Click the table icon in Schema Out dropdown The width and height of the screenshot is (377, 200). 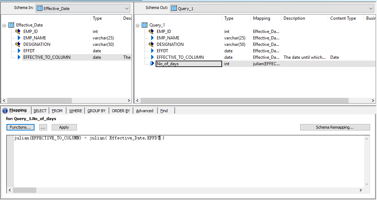coord(174,8)
